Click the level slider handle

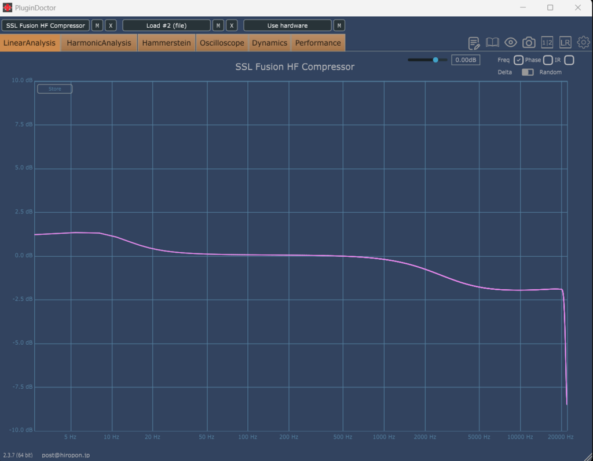pyautogui.click(x=435, y=60)
